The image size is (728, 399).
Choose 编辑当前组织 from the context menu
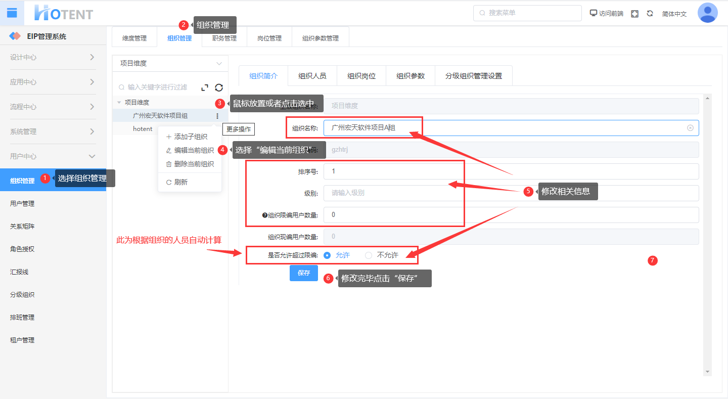pos(190,150)
